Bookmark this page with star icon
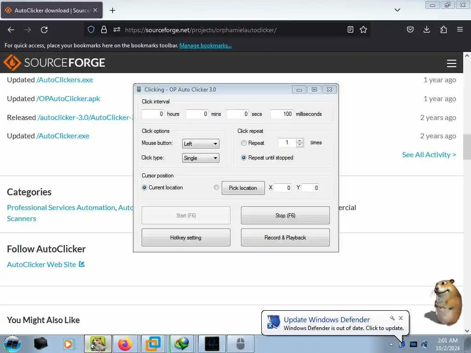The height and width of the screenshot is (353, 471). pos(363,29)
